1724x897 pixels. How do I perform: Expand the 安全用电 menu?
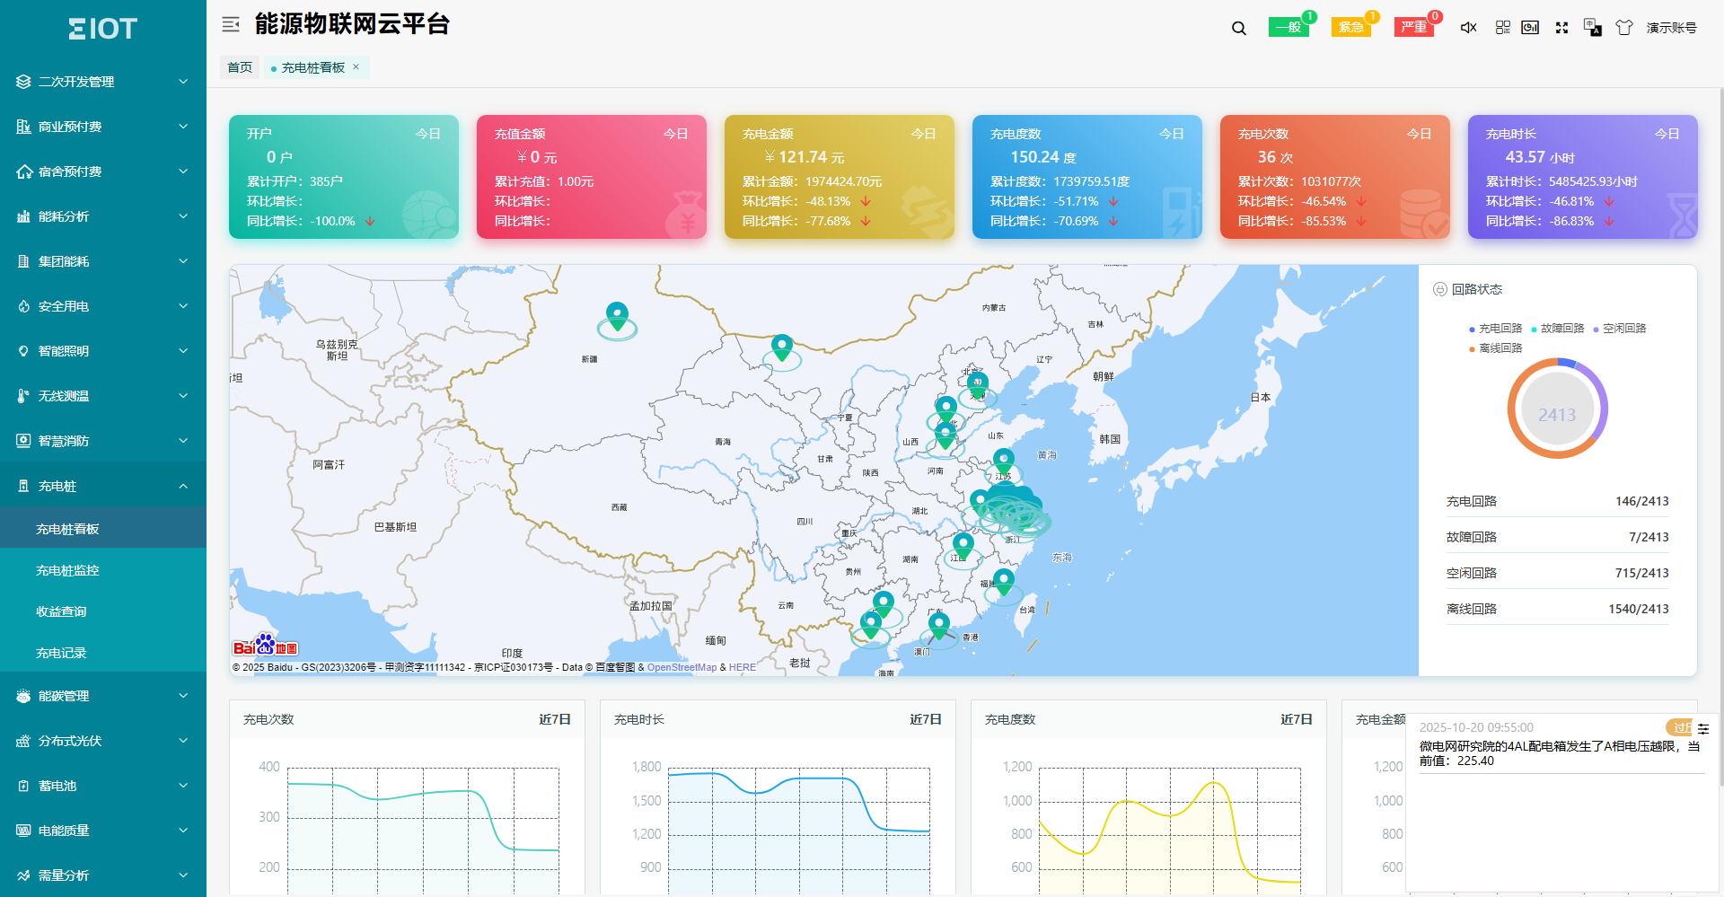(103, 306)
